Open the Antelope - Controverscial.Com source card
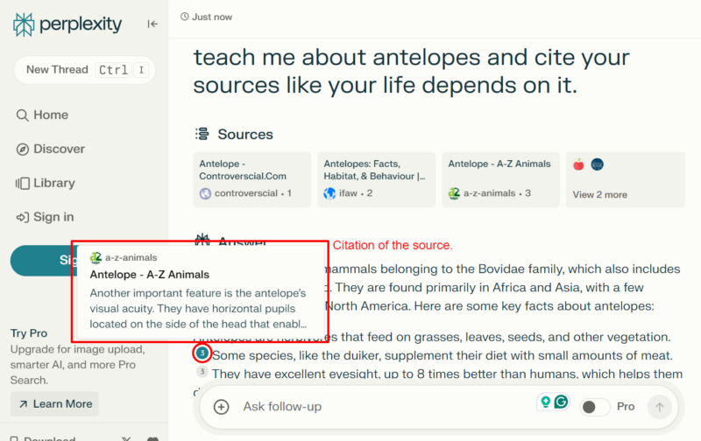The image size is (701, 441). pos(251,179)
